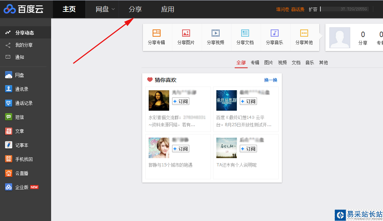Click the storage capacity bar

click(x=344, y=9)
